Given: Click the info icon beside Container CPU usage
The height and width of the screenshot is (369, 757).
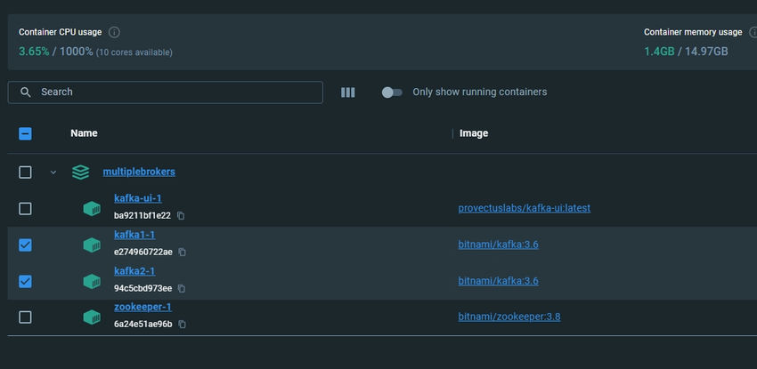Looking at the screenshot, I should [114, 32].
